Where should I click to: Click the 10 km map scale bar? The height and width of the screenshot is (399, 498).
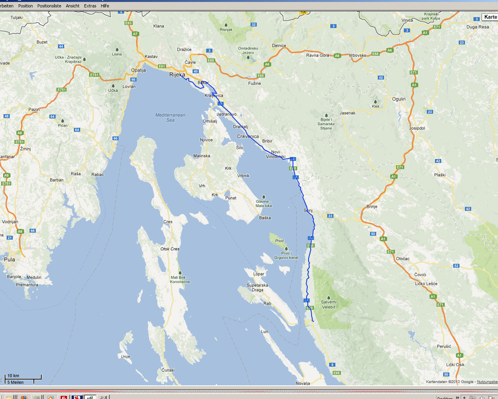pos(23,377)
